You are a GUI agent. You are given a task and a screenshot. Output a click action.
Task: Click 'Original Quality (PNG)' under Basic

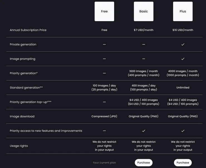pyautogui.click(x=143, y=116)
